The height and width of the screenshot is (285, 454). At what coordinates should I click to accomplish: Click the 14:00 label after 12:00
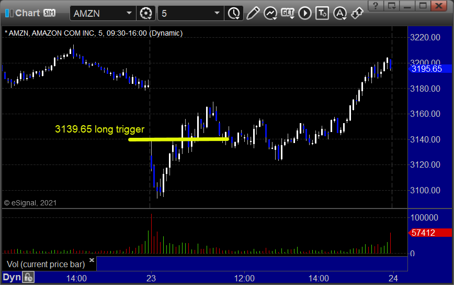tap(319, 278)
